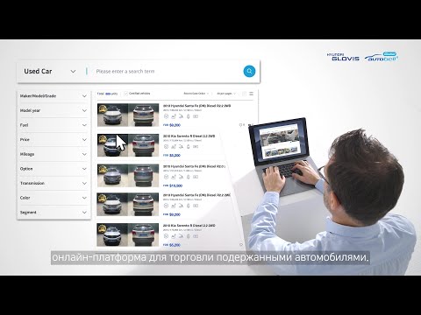Click the key fob icon on the $8,200 listing
Image resolution: width=421 pixels, height=315 pixels.
coord(189,147)
